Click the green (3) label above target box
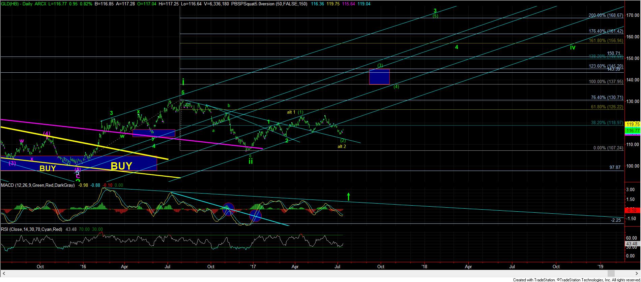 coord(380,65)
